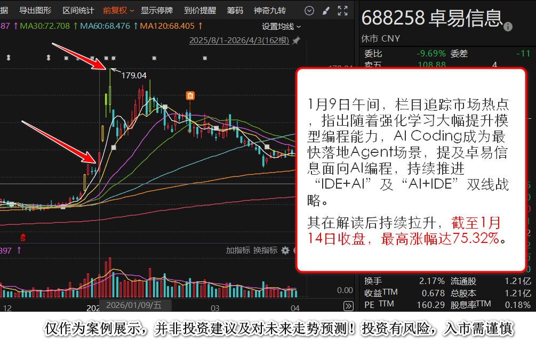This screenshot has height=349, width=536.
Task: Click the fullscreen expand icon
Action: (343, 11)
